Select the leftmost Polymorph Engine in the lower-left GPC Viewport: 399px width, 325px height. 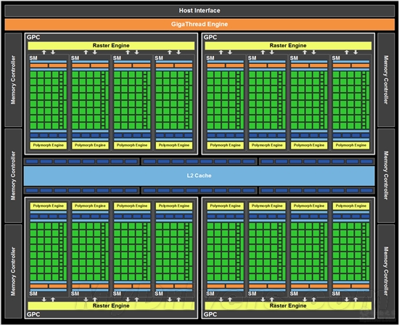(49, 206)
